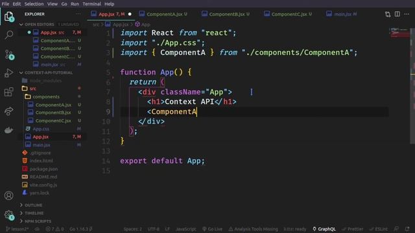The width and height of the screenshot is (415, 233).
Task: Click the App breadcrumb symbol icon
Action: [x=137, y=25]
